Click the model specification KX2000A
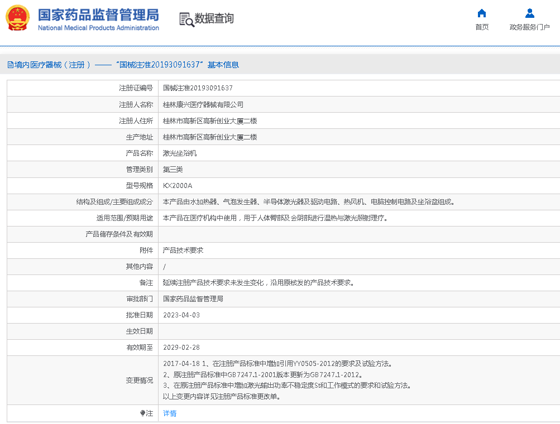Viewport: 560px width, 424px height. pyautogui.click(x=177, y=186)
